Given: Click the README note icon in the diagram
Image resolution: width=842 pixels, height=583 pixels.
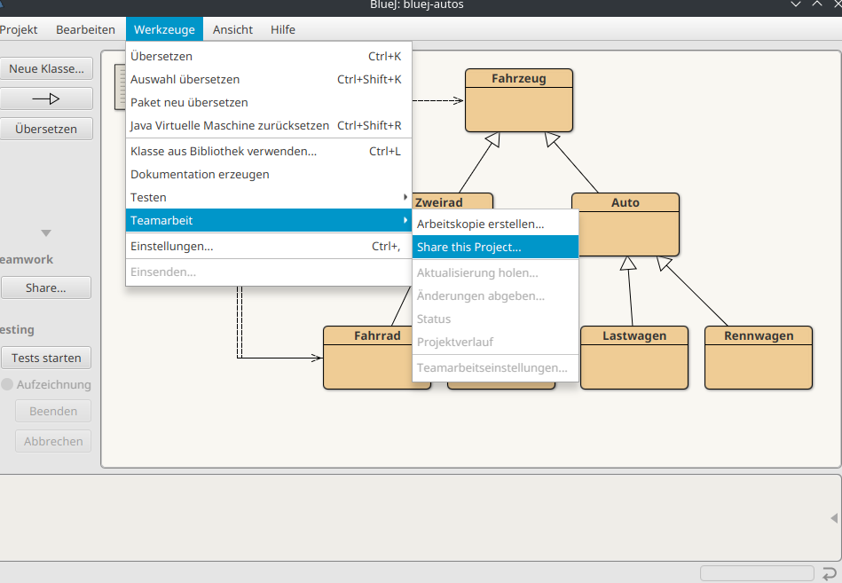Looking at the screenshot, I should (121, 87).
